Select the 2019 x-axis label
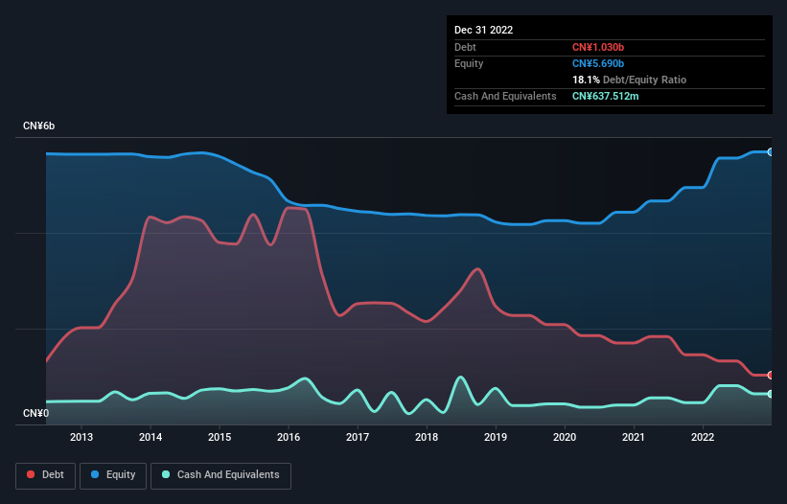Screen dimensions: 787x504 (496, 437)
